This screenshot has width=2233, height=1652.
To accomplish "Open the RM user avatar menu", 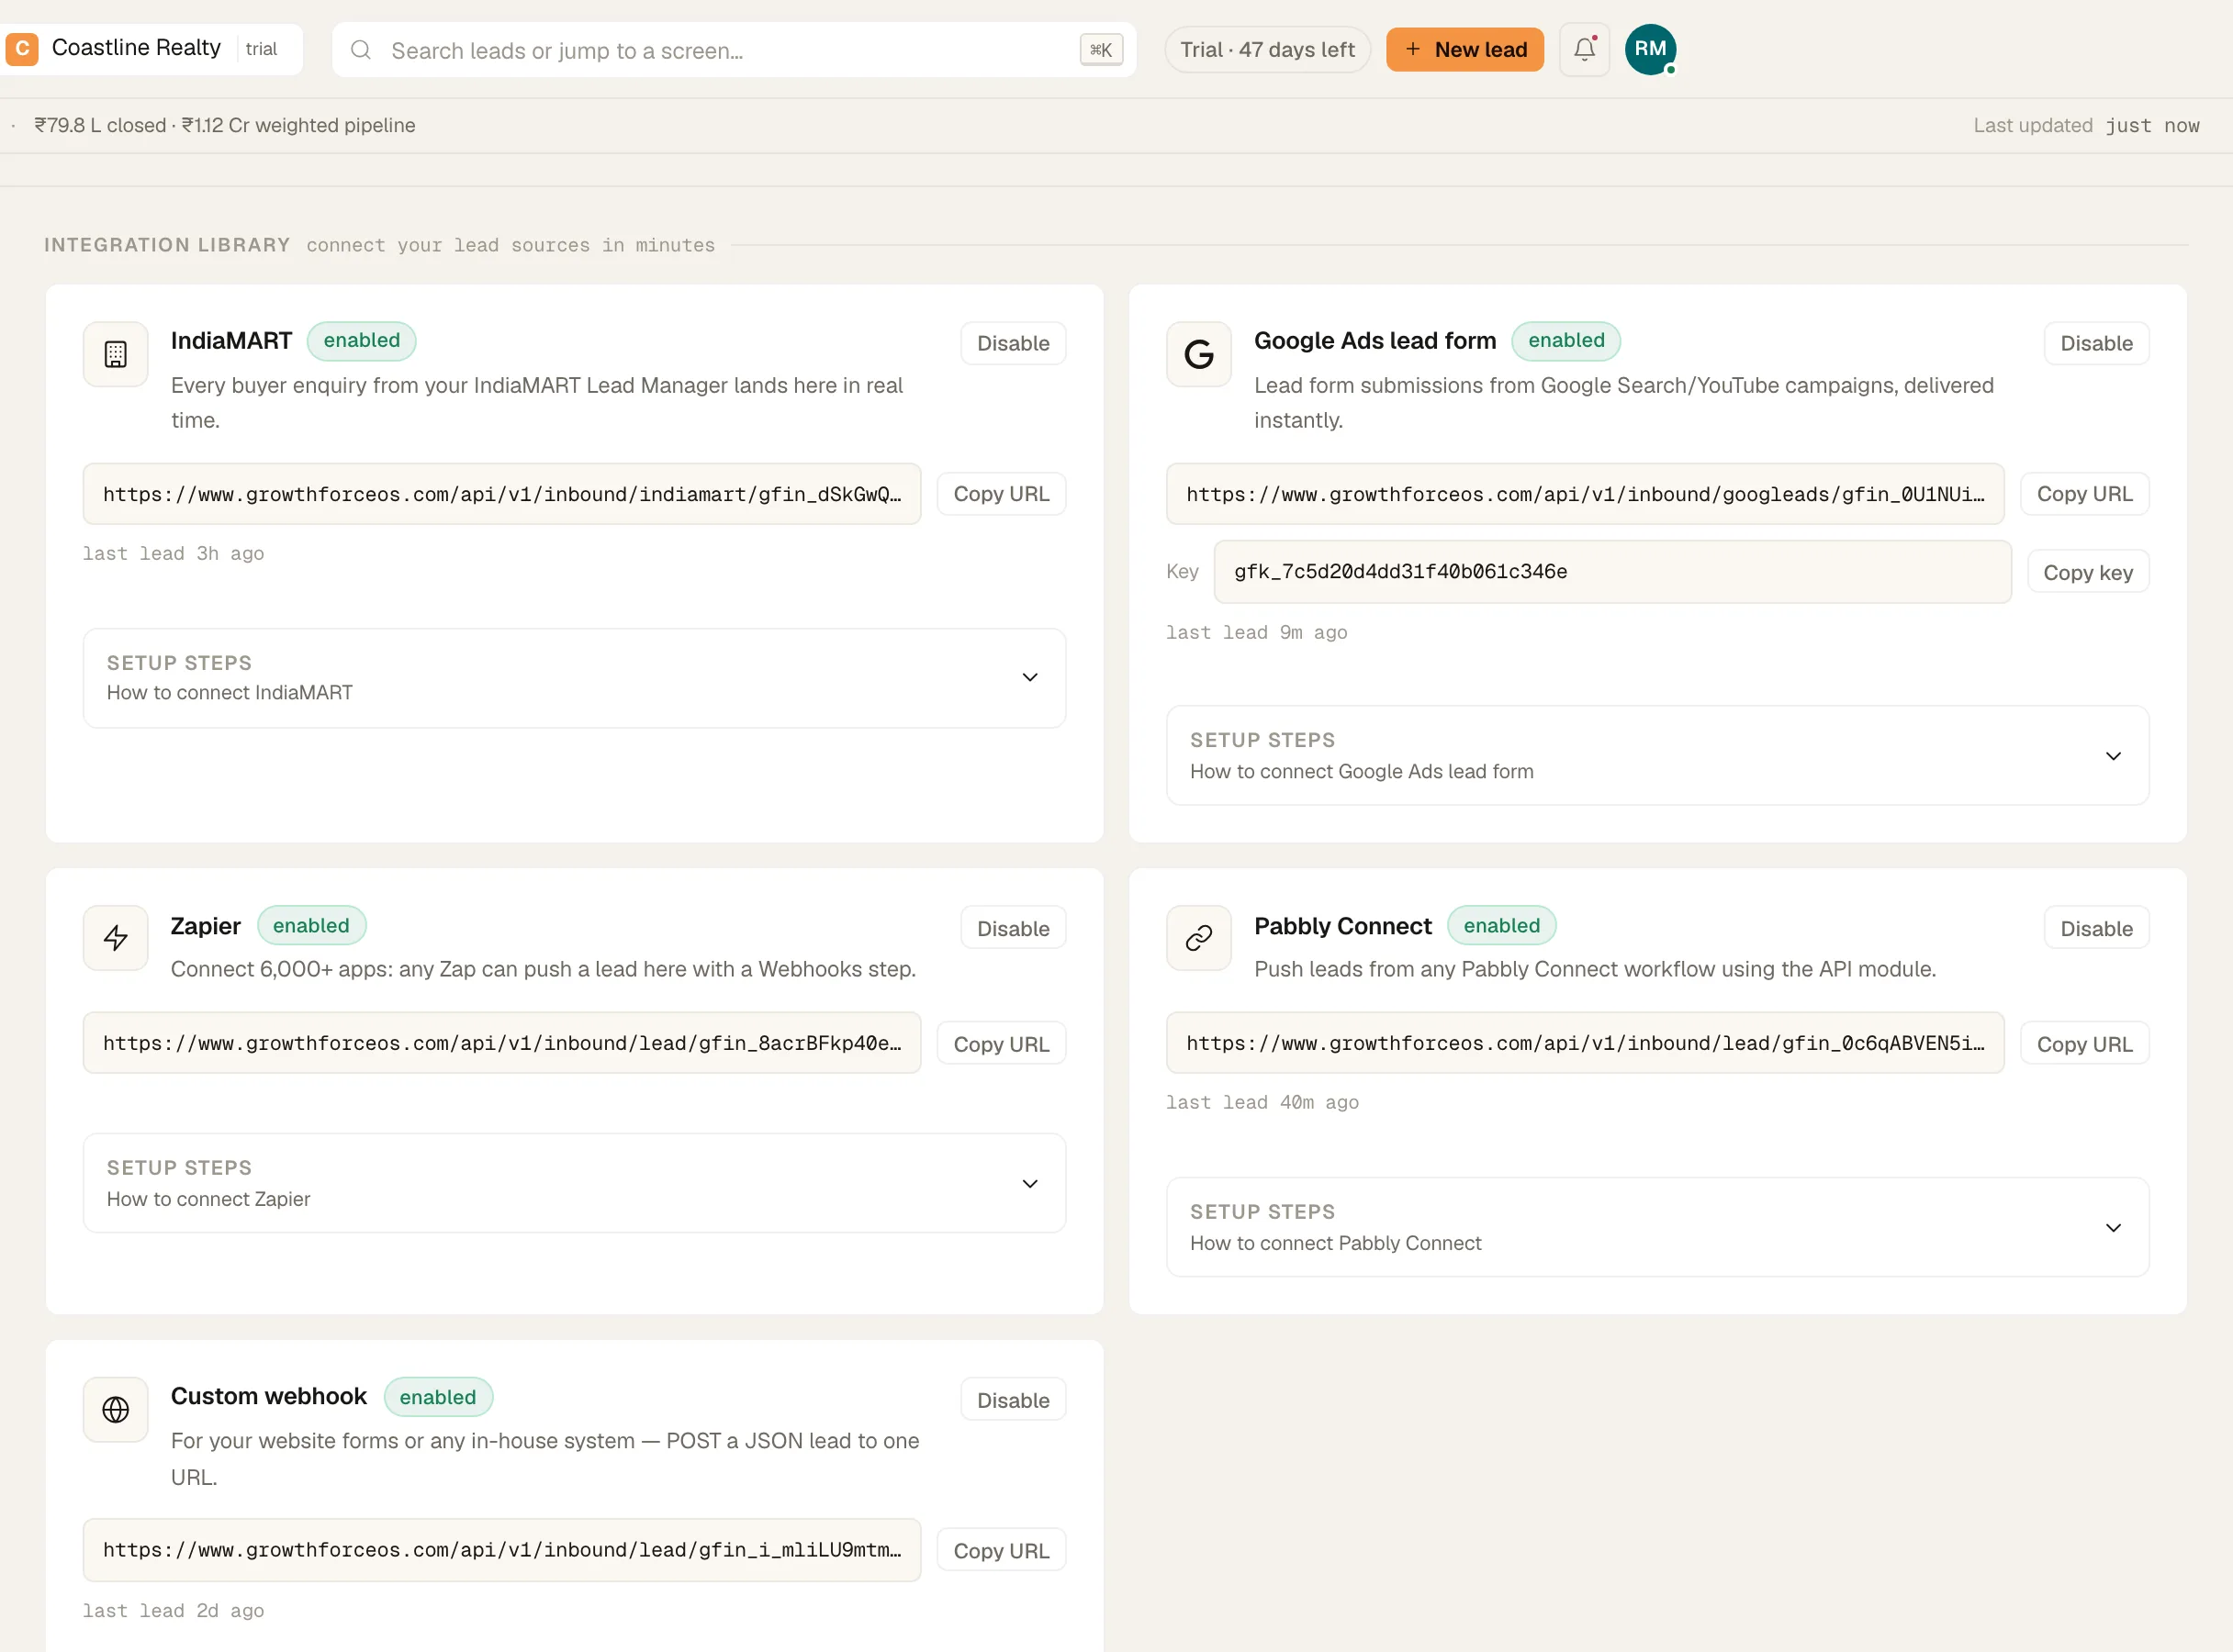I will pos(1651,49).
